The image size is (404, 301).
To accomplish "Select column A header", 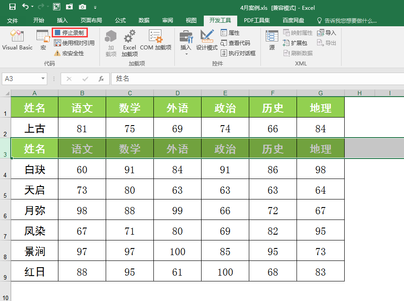I will (34, 93).
